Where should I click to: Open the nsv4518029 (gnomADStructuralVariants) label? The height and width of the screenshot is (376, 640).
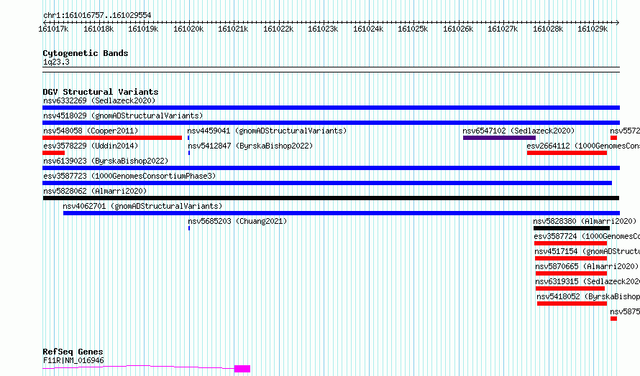point(123,116)
